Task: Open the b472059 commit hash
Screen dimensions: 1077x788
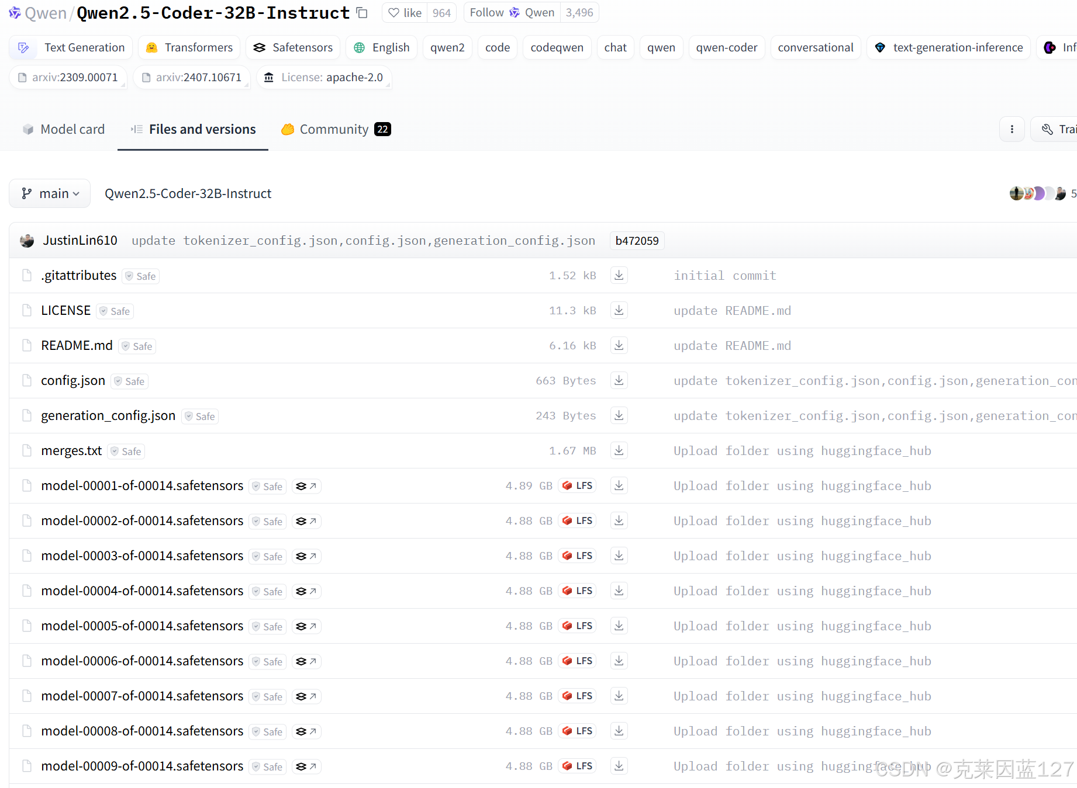Action: (x=637, y=241)
